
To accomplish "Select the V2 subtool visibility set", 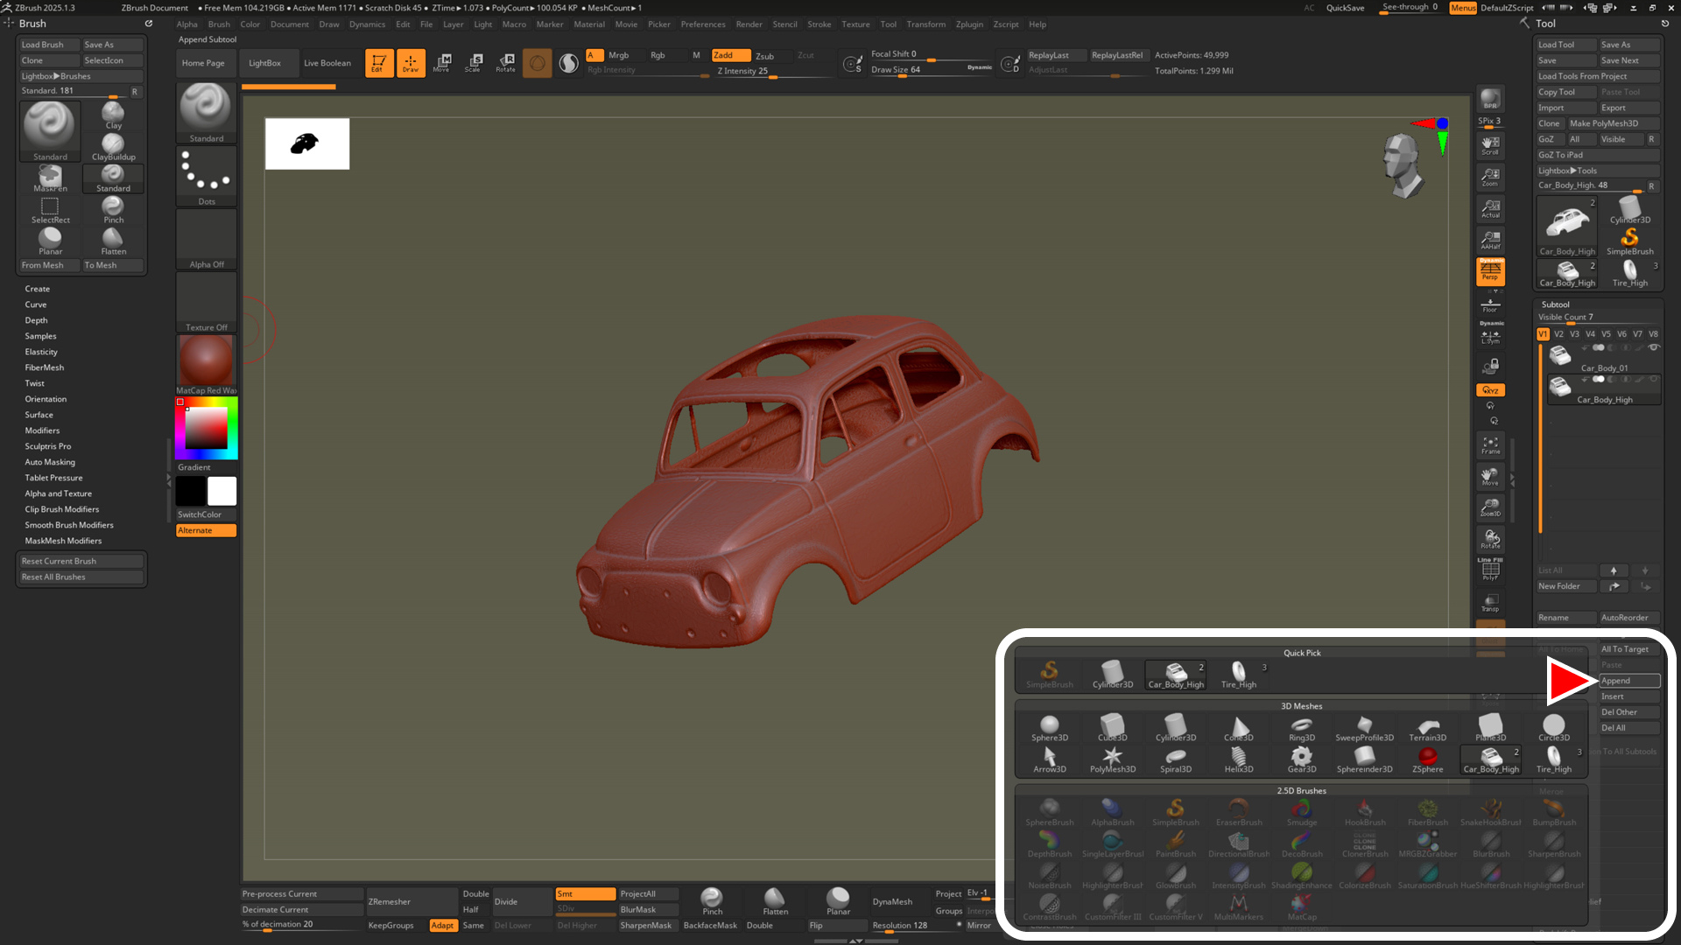I will click(1558, 334).
